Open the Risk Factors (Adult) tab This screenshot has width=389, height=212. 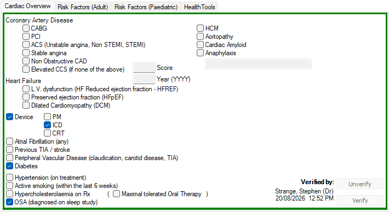83,7
